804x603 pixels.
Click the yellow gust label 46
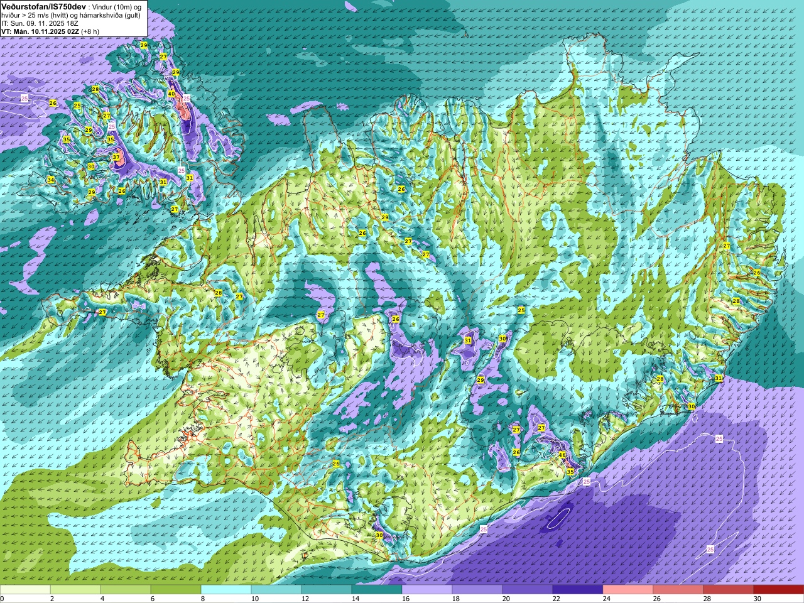(562, 455)
